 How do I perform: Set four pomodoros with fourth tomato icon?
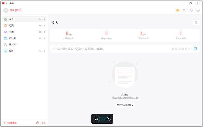(x=183, y=49)
